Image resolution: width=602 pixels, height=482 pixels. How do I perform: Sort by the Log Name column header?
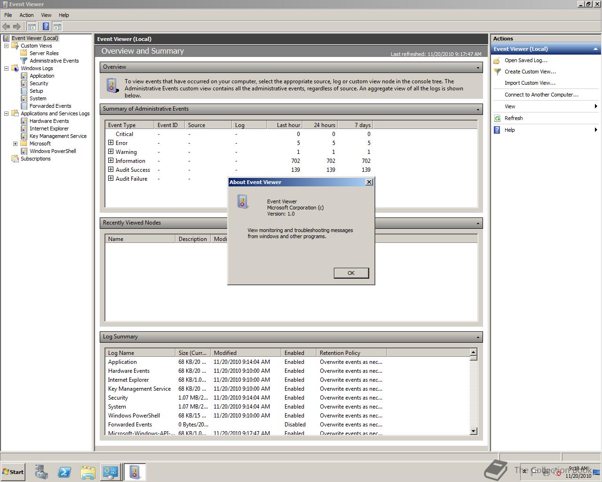click(x=140, y=353)
